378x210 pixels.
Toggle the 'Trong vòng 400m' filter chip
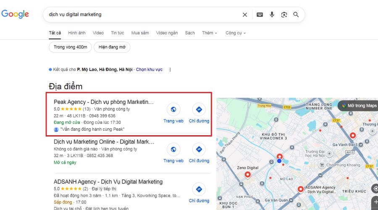coord(70,47)
